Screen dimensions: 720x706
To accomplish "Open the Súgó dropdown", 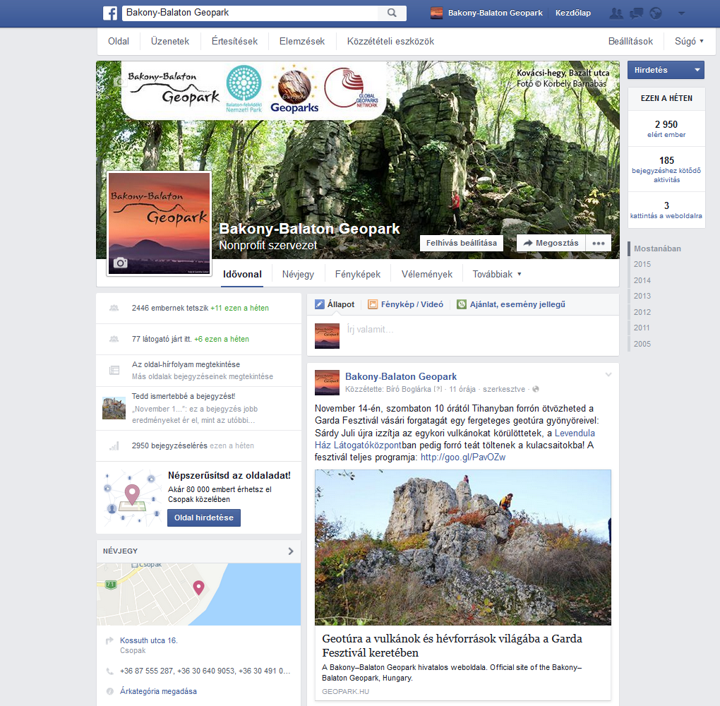I will coord(689,42).
